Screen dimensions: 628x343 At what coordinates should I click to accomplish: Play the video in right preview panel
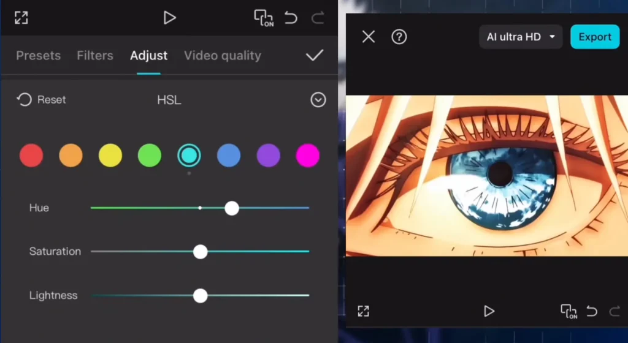click(489, 311)
